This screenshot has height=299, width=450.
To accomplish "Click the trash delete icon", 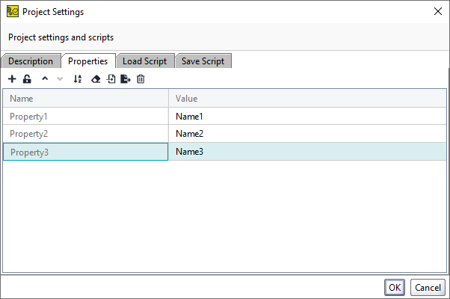I will 141,79.
